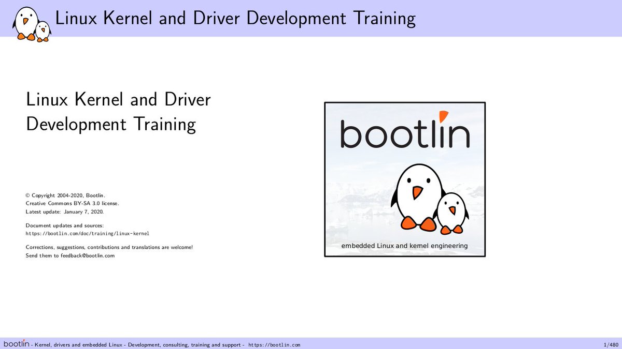Click the 1/480 page number indicator

point(610,345)
